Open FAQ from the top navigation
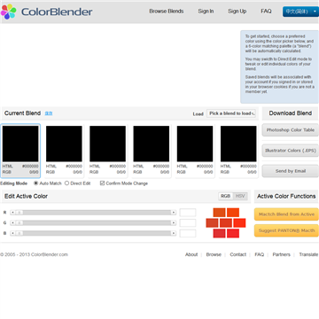Screen dimensions: 319x319 tap(266, 12)
